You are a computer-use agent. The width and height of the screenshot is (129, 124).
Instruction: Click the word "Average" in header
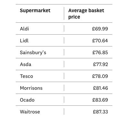point(78,11)
